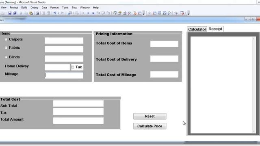The height and width of the screenshot is (146, 260).
Task: Click the Total Cost of Mileage field
Action: (x=164, y=75)
